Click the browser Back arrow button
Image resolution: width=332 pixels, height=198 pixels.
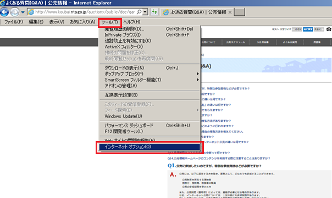[x=4, y=12]
